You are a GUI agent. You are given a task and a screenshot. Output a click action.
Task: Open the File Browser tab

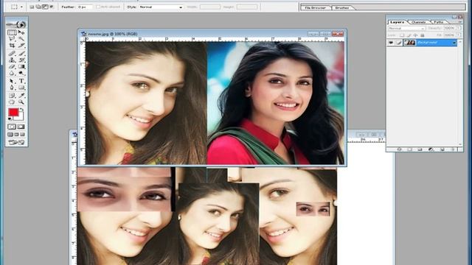[315, 7]
